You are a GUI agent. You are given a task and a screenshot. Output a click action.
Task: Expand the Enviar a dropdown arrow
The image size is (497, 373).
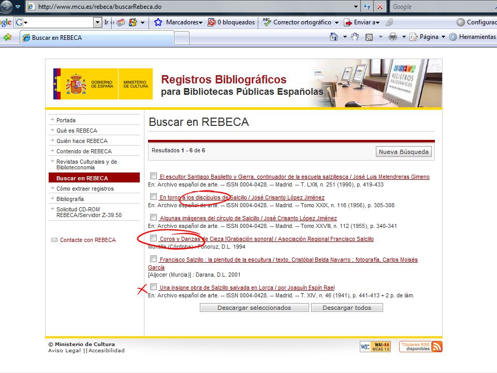(377, 22)
